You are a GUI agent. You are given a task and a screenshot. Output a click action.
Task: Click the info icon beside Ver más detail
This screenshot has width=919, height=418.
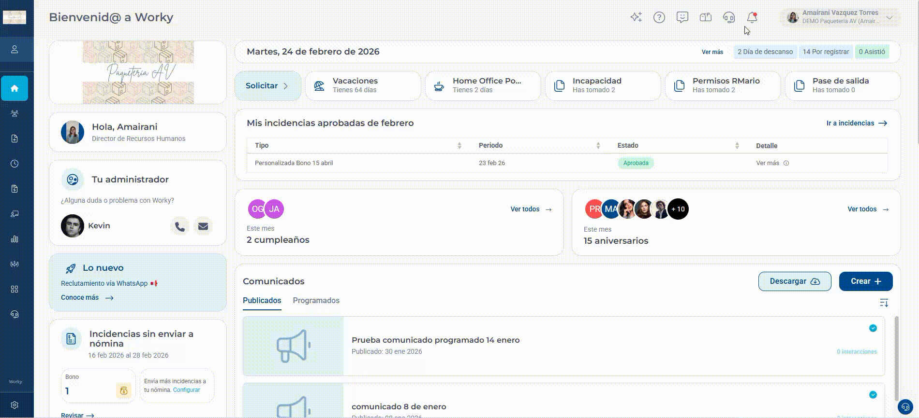tap(786, 163)
